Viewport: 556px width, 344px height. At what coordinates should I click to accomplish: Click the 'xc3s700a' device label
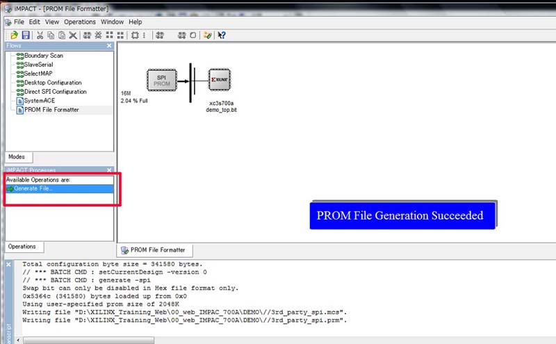point(221,103)
